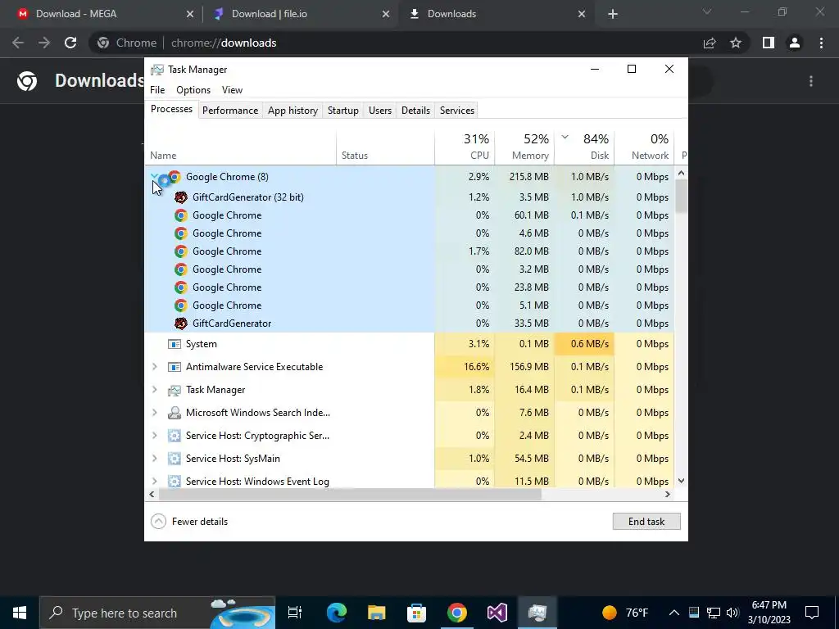Switch to the Performance tab
This screenshot has width=839, height=629.
point(230,111)
